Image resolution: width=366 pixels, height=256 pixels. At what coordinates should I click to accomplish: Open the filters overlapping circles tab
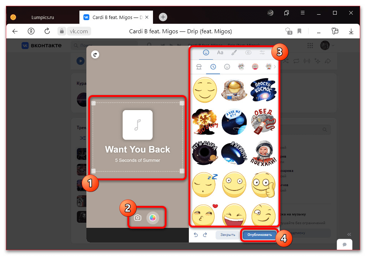(248, 52)
